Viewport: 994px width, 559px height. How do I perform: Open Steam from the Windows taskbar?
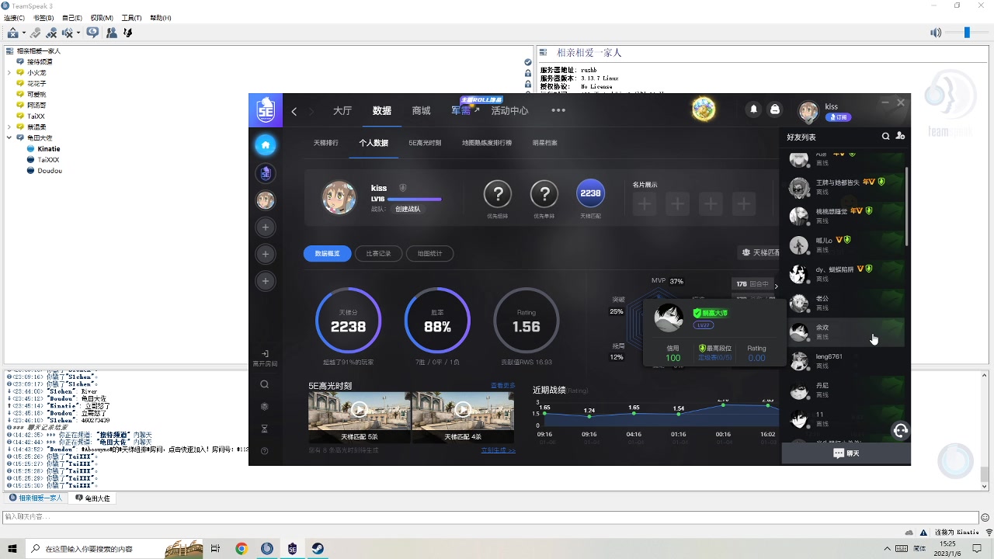click(x=318, y=548)
